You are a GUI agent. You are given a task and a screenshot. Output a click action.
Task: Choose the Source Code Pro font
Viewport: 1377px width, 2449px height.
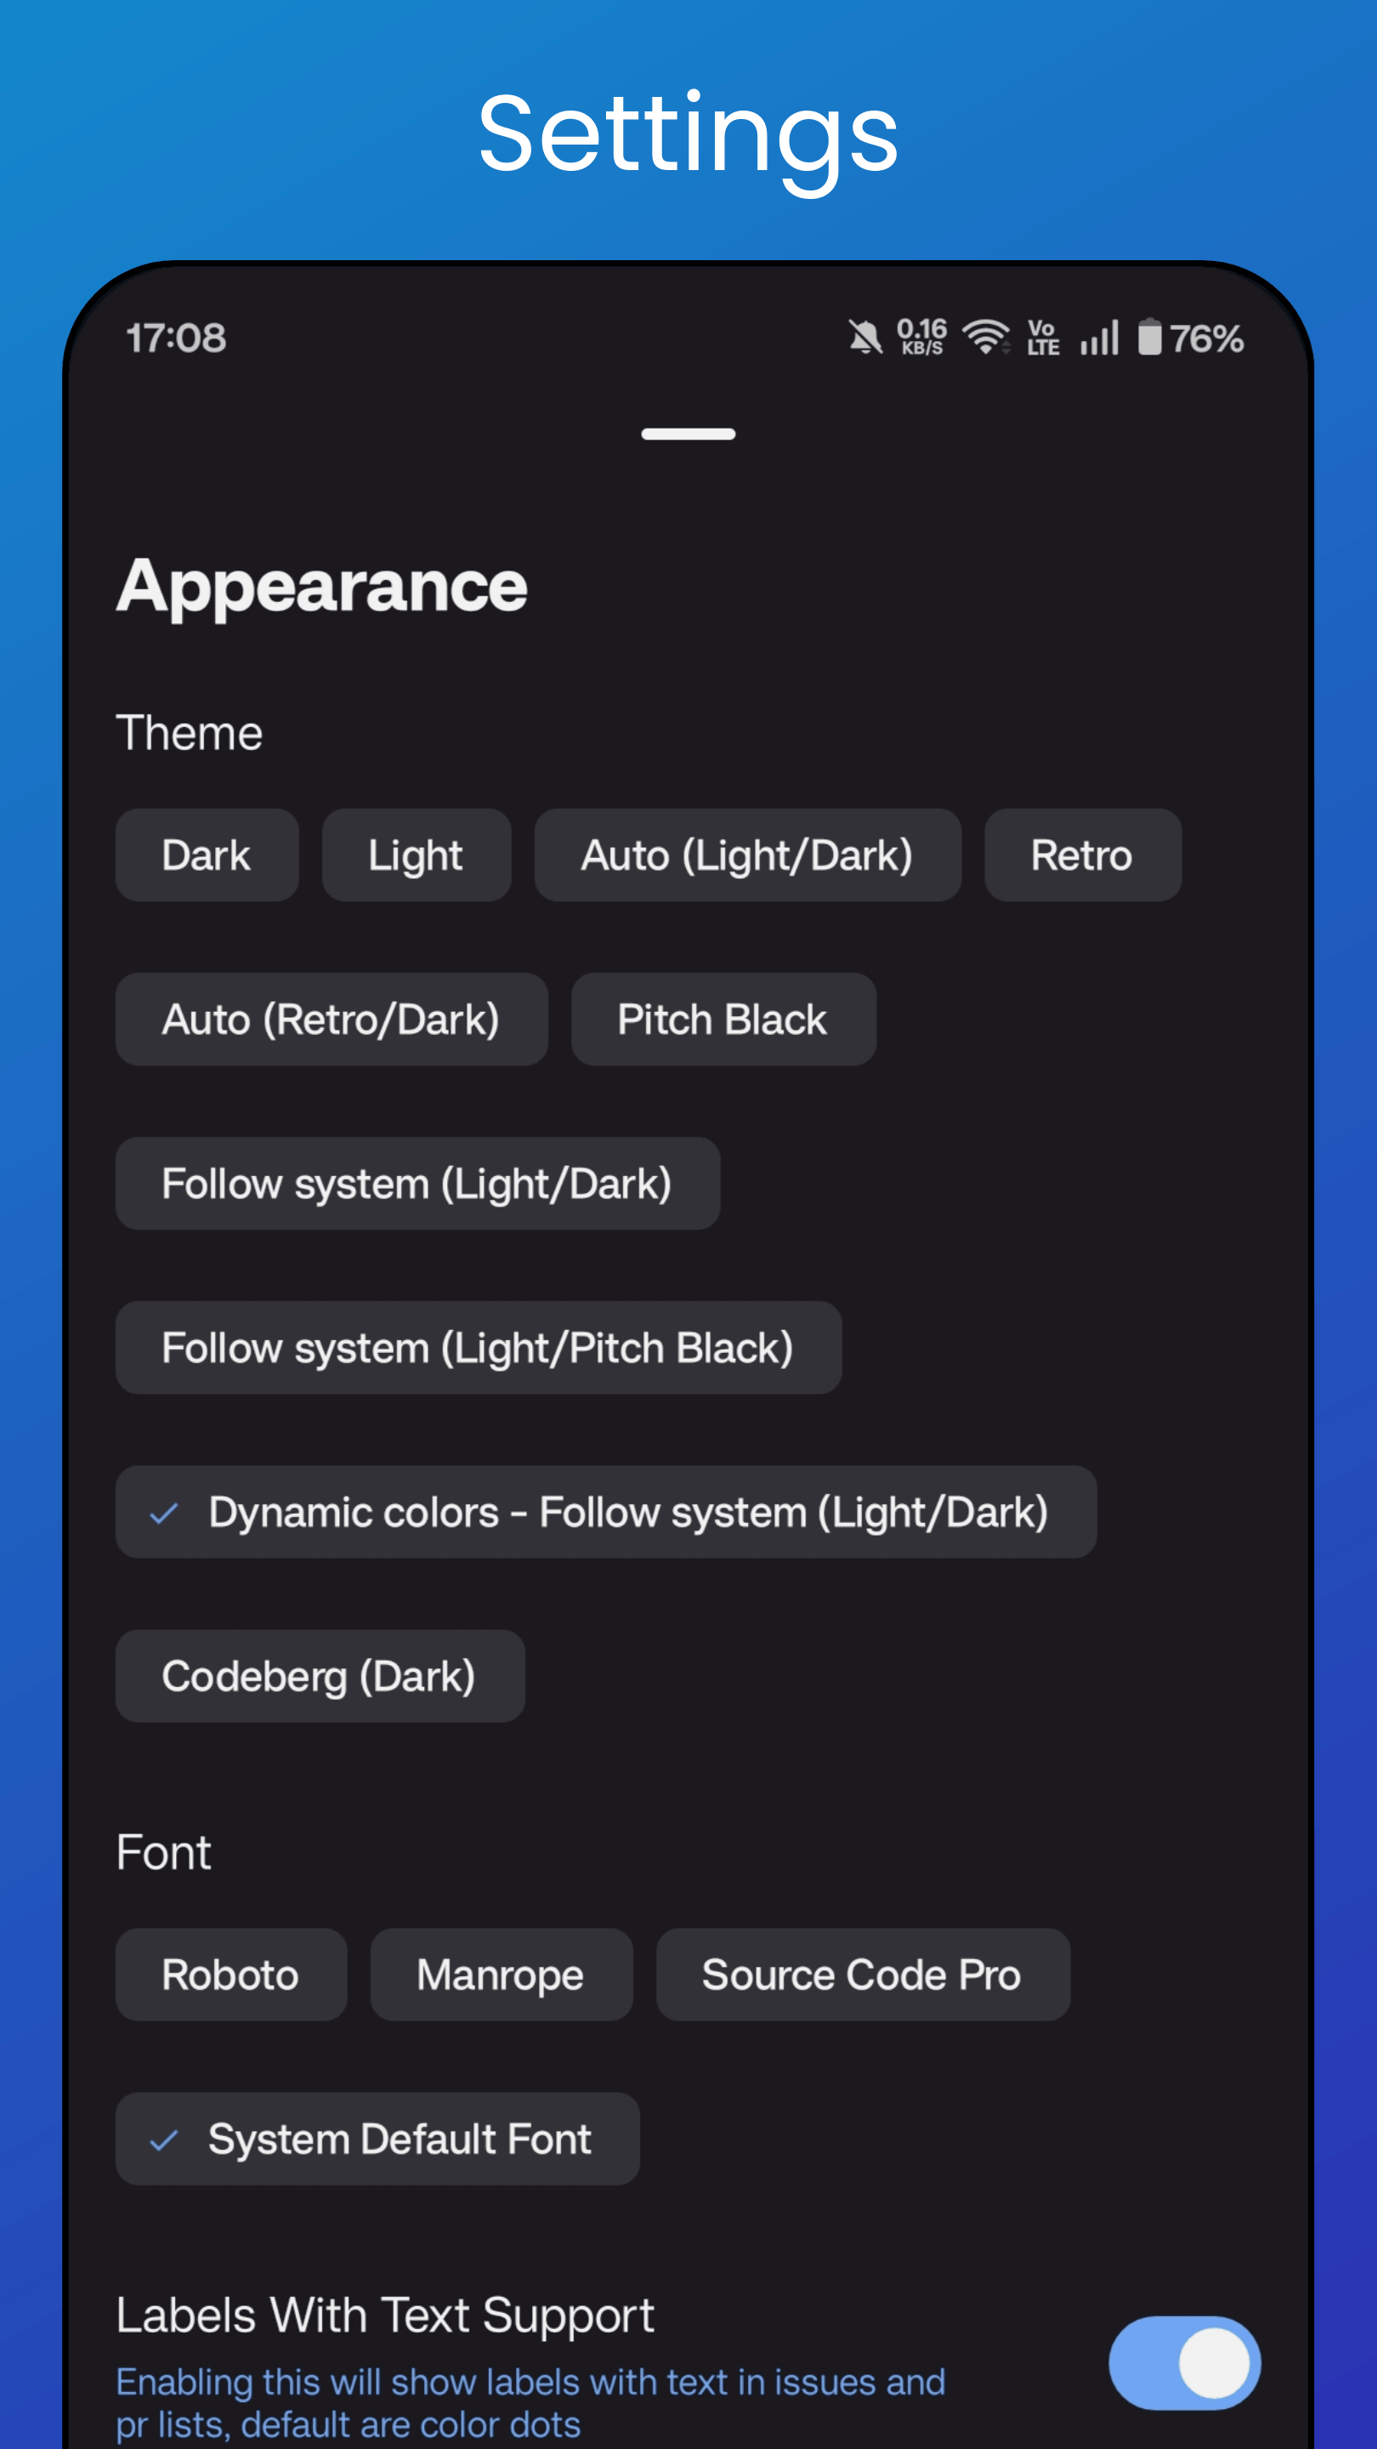pos(863,1975)
